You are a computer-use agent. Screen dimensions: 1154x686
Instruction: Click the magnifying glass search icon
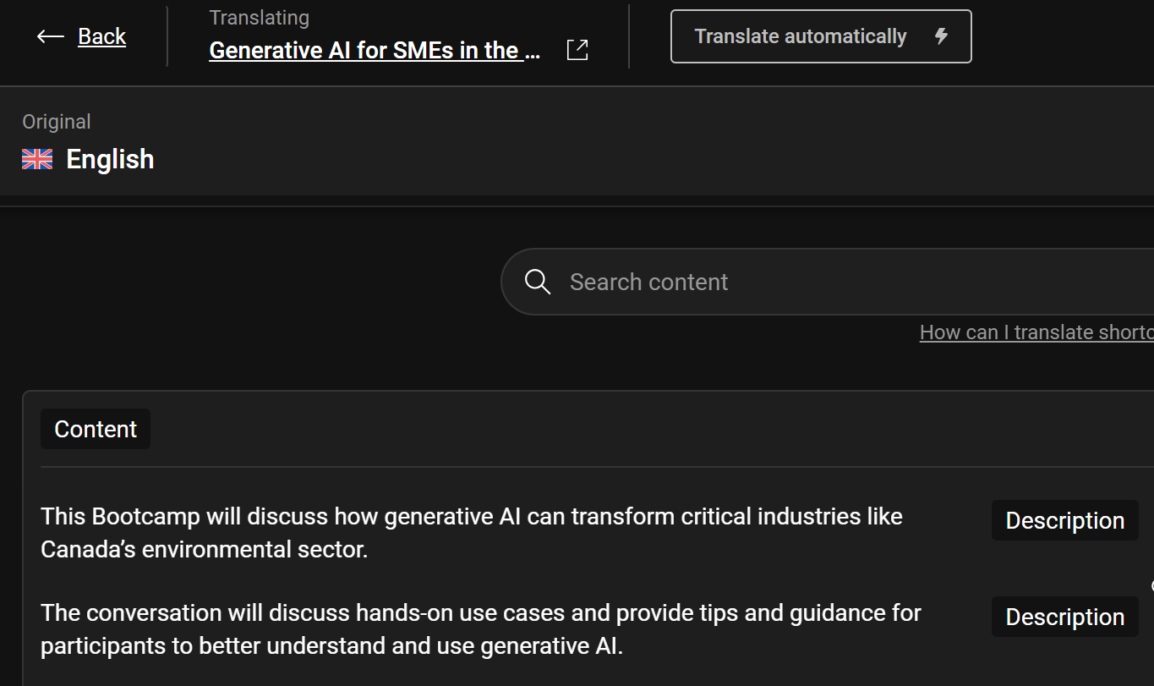538,282
